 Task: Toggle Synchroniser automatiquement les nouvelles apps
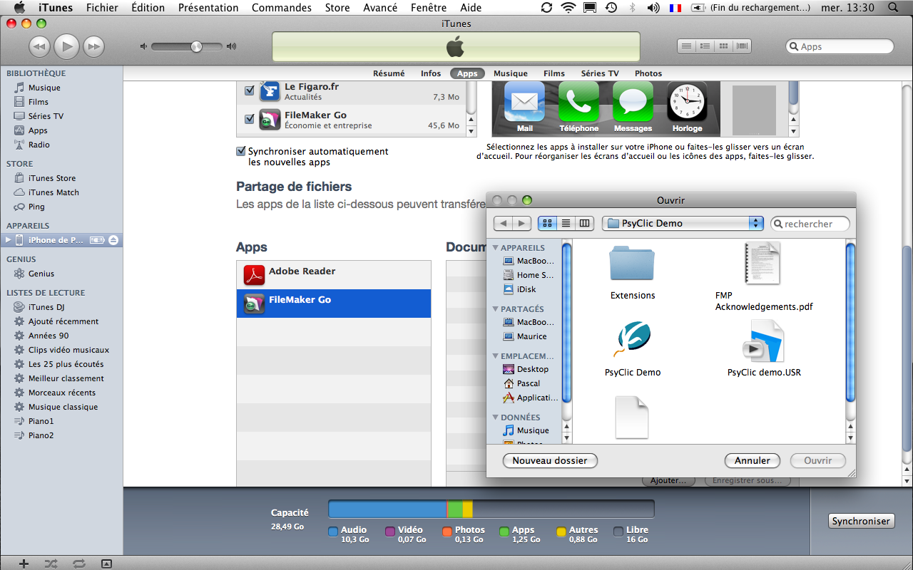(241, 151)
